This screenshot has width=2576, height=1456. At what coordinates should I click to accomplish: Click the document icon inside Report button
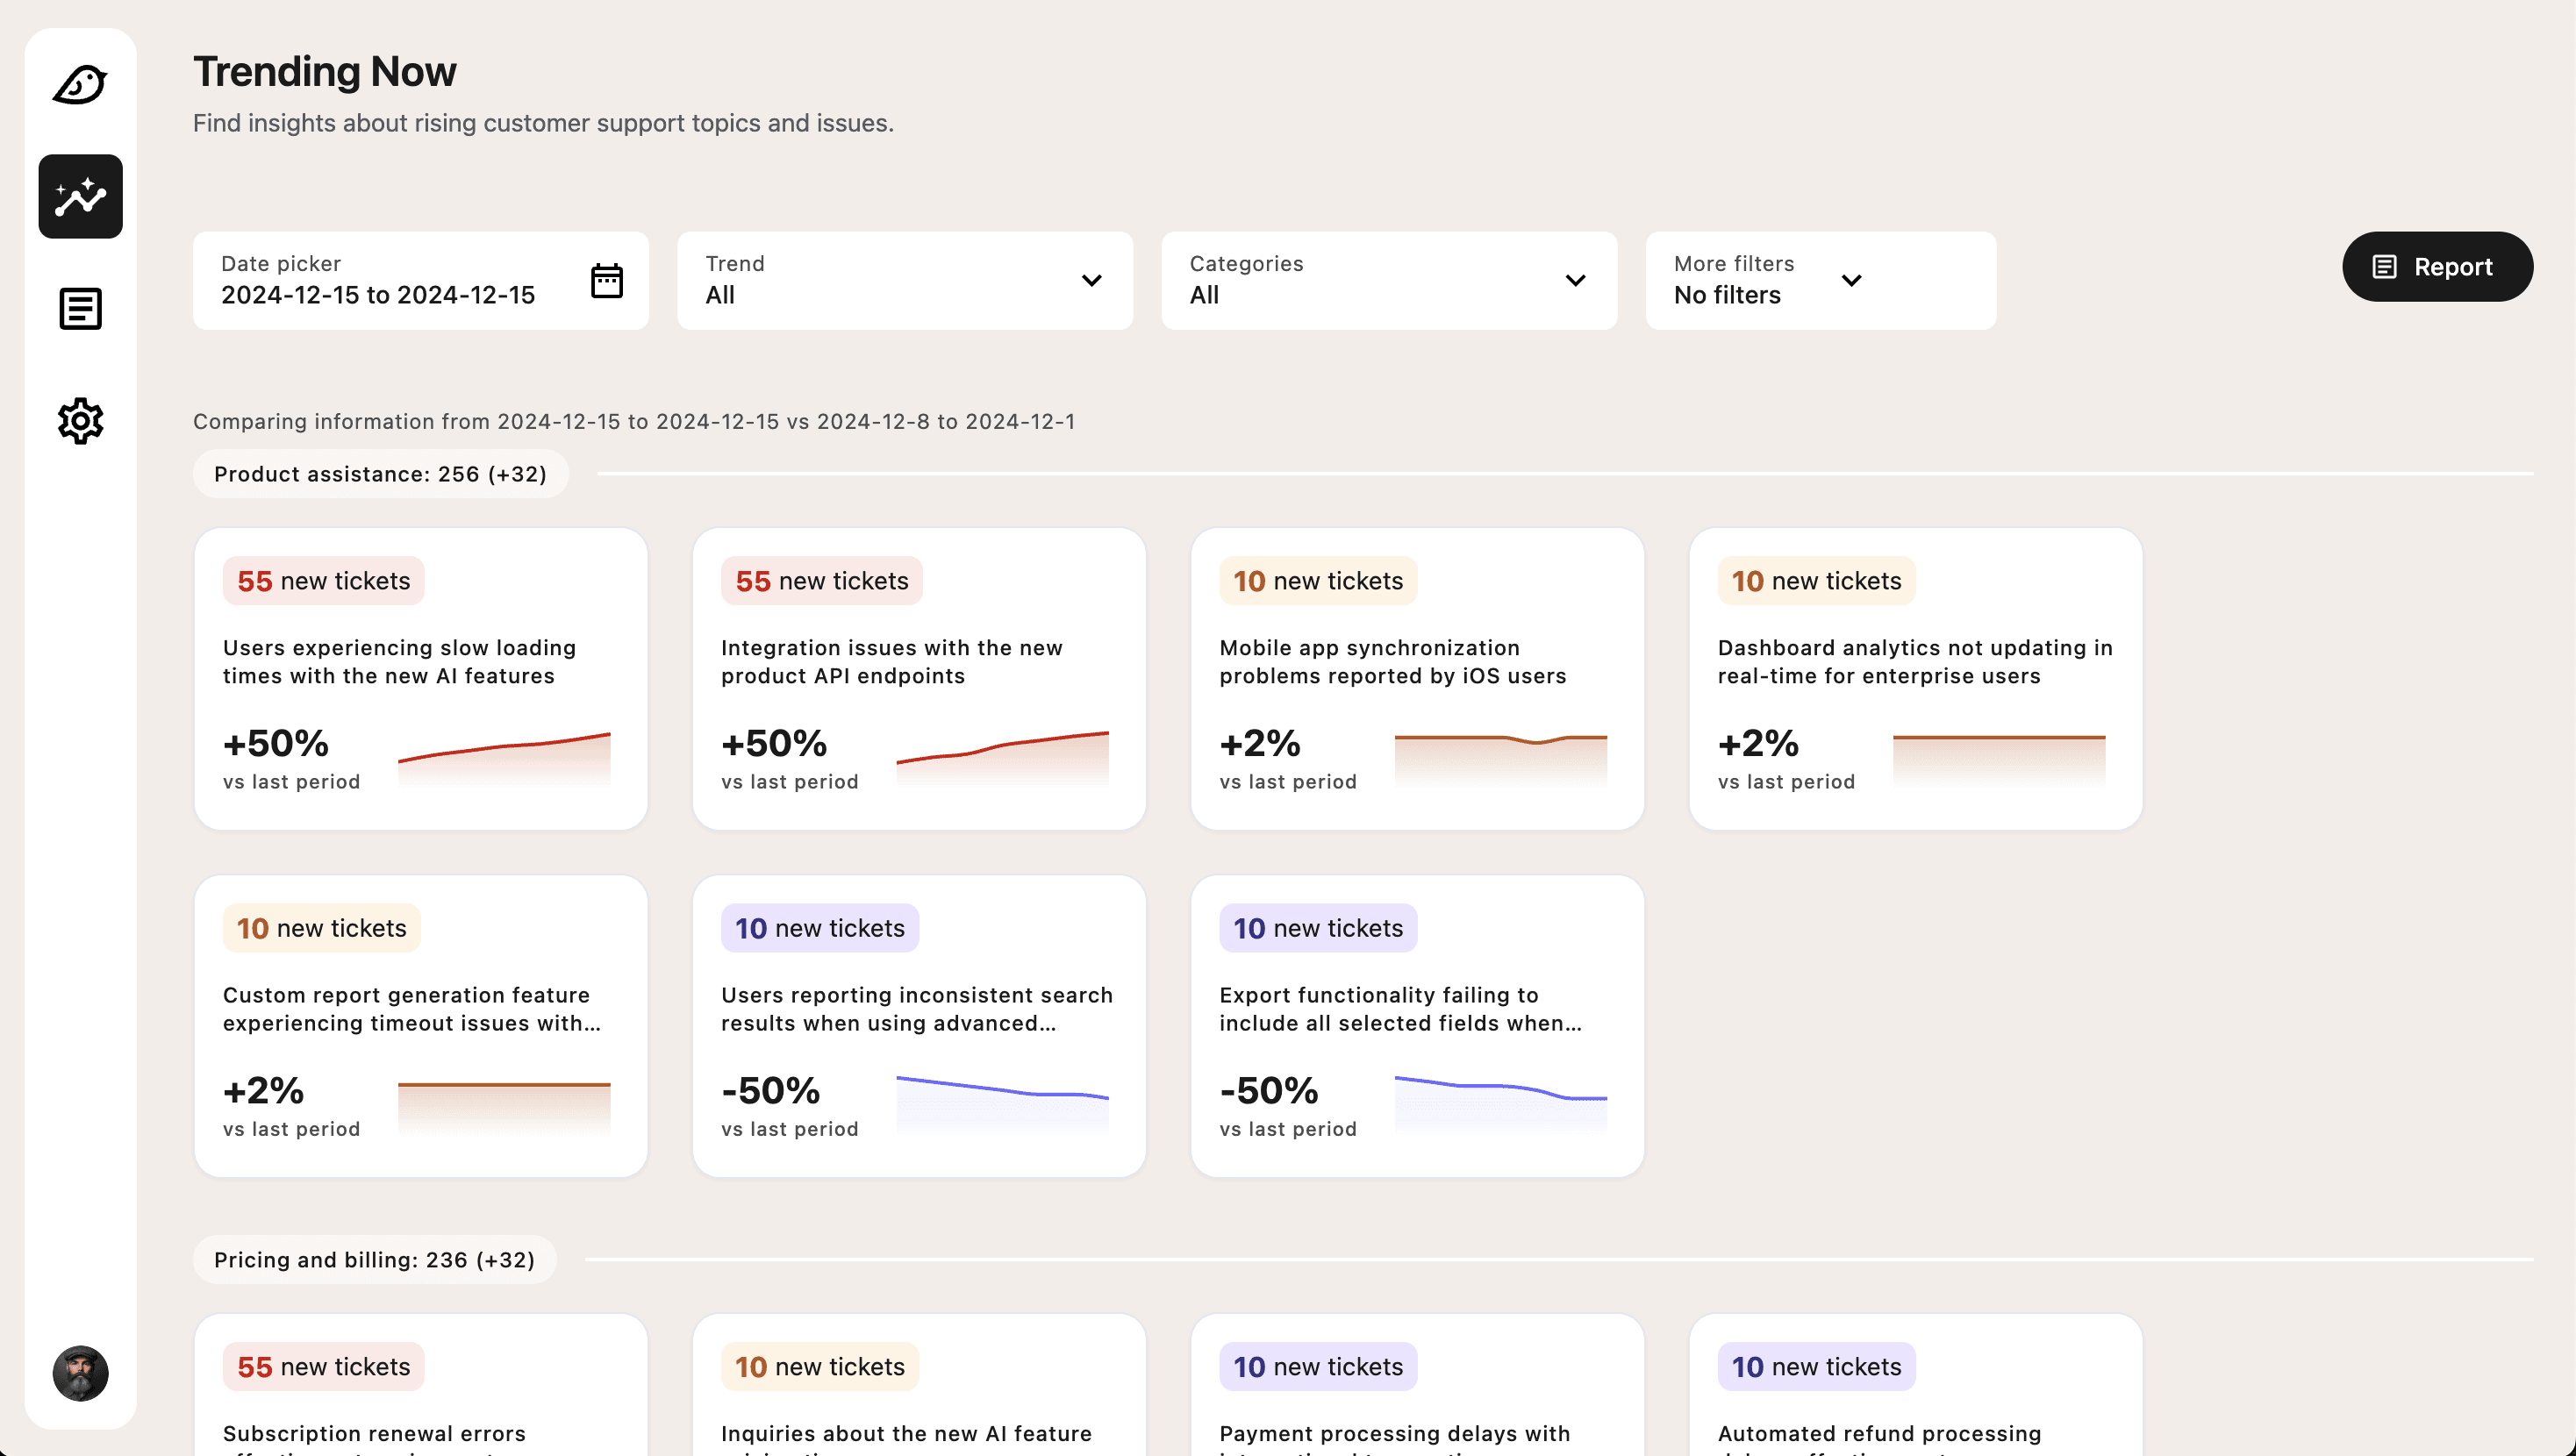[x=2384, y=267]
